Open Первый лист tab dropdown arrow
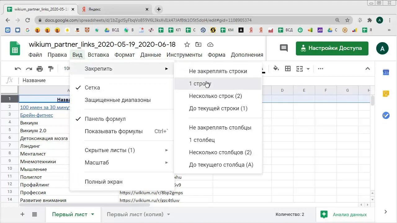The width and height of the screenshot is (397, 223). pyautogui.click(x=93, y=214)
